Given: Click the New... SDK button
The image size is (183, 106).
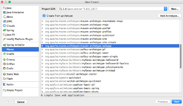Looking at the screenshot, I should tap(175, 9).
